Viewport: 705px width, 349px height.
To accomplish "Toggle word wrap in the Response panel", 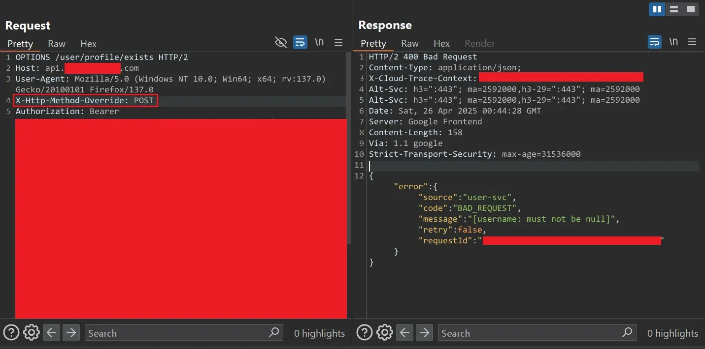I will click(654, 43).
